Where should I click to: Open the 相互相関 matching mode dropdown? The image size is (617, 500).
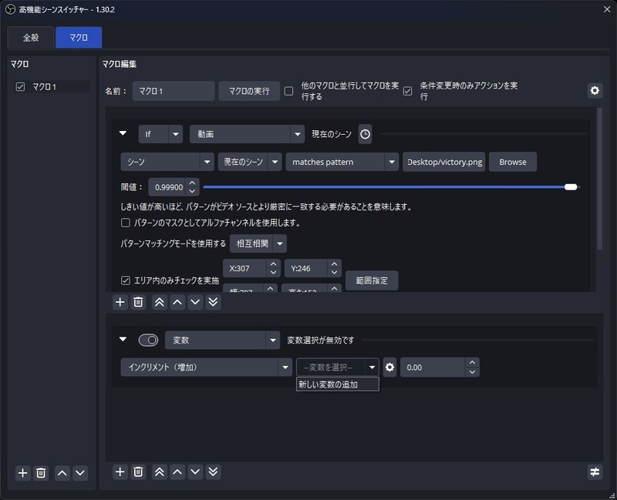click(258, 243)
